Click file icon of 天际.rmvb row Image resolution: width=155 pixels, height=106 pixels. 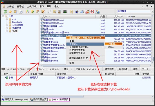click(x=42, y=39)
